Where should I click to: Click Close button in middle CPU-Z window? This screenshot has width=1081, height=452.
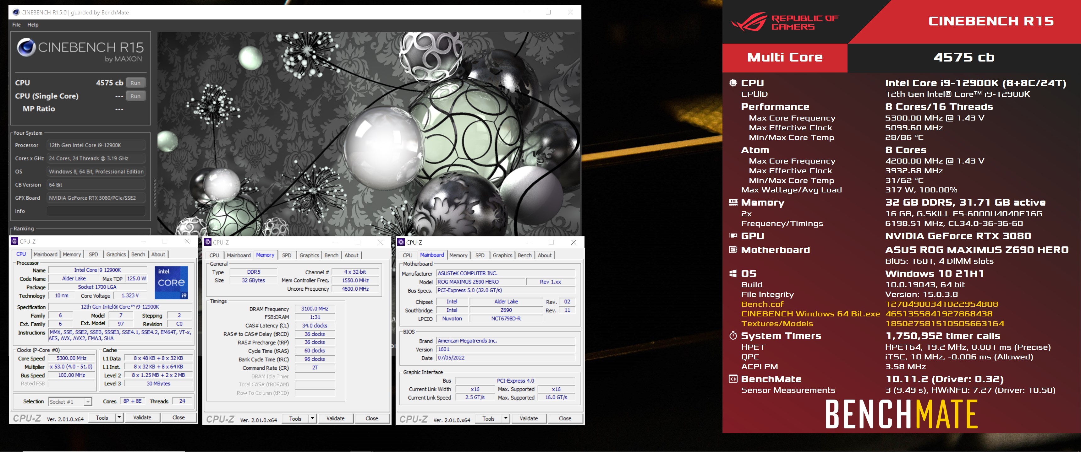pyautogui.click(x=372, y=418)
